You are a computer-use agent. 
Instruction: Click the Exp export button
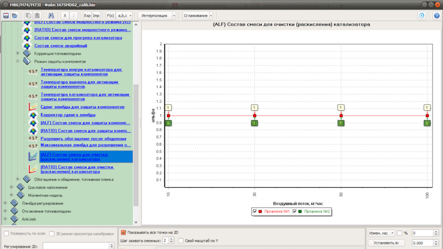87,16
